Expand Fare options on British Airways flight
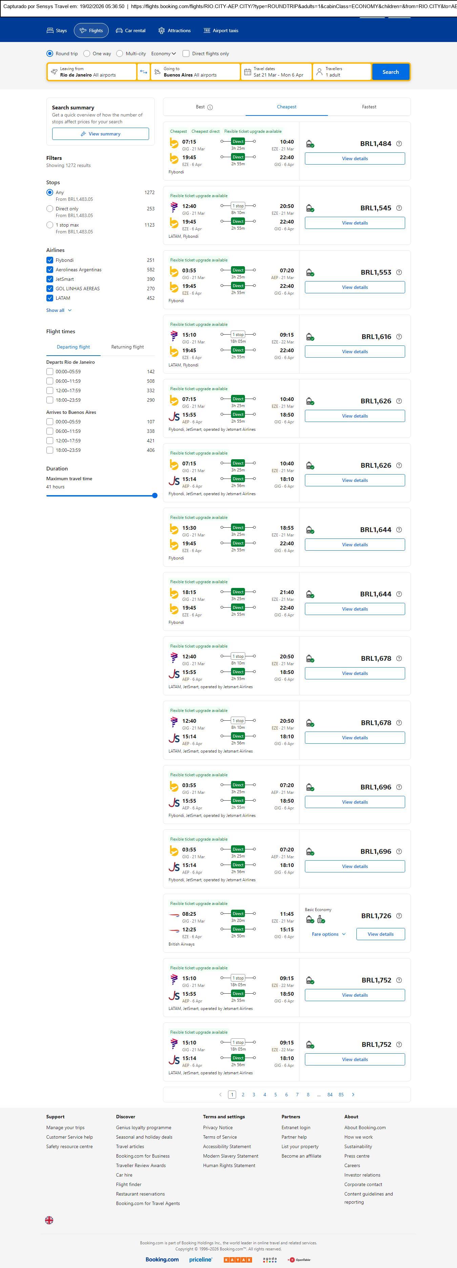Screen dimensions: 457x1268 tap(329, 934)
